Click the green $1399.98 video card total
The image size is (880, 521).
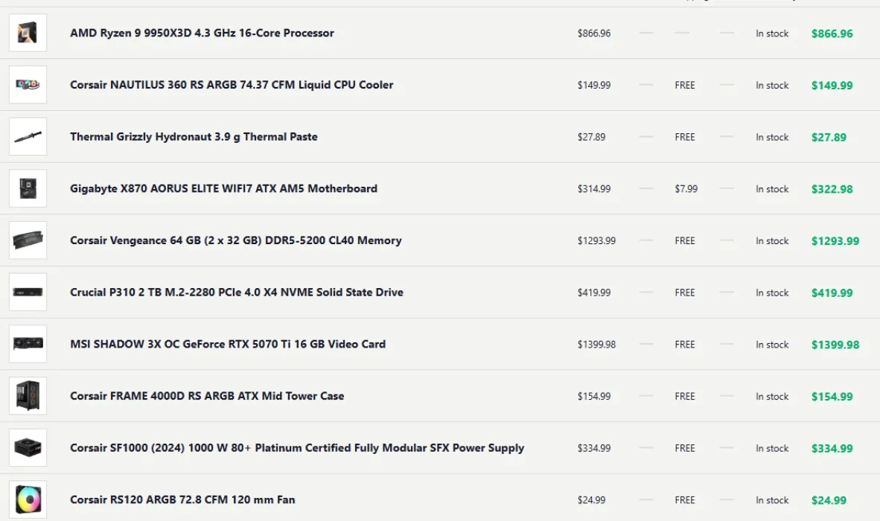pos(835,345)
